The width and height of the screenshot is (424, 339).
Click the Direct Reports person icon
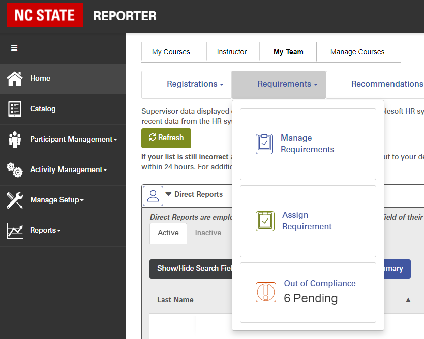click(x=153, y=195)
